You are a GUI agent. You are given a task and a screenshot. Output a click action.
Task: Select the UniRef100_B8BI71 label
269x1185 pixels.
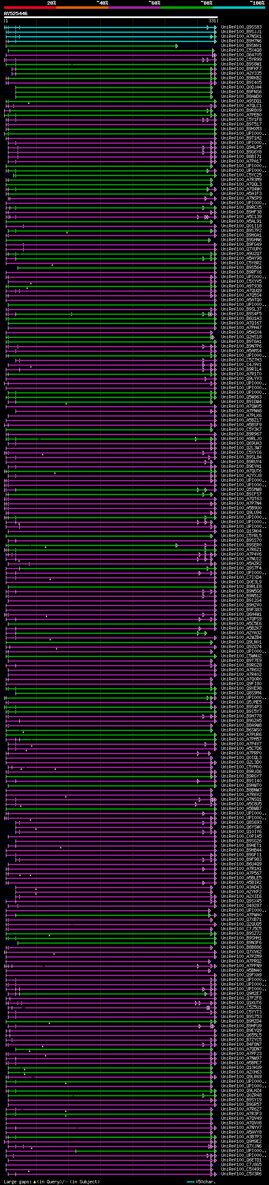241,156
